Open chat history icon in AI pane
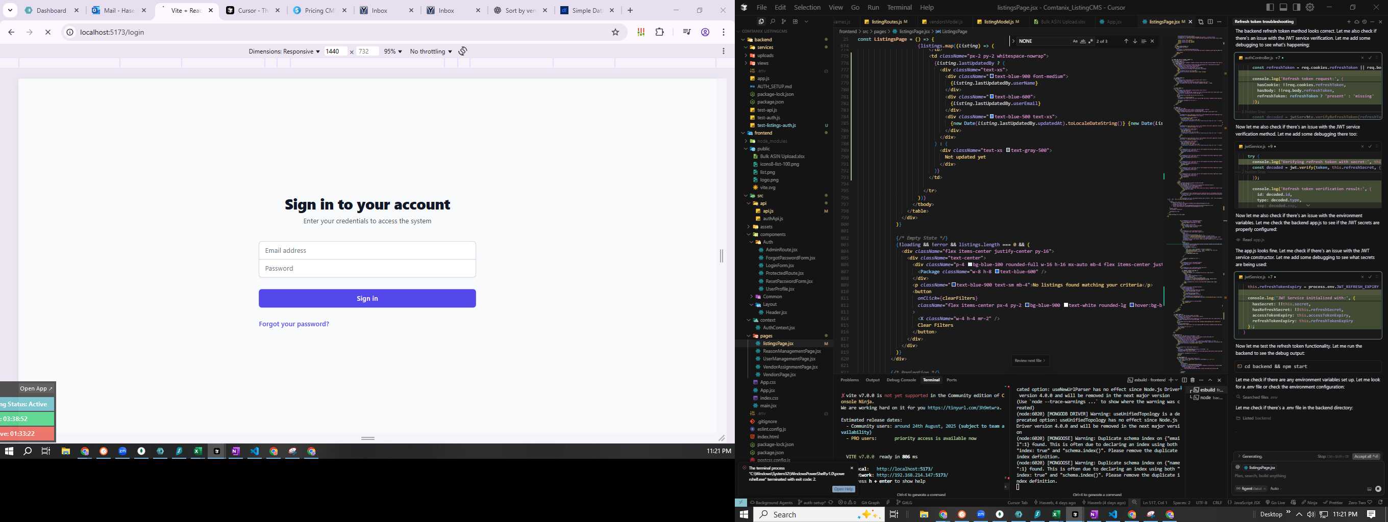Viewport: 1388px width, 522px height. pos(1365,22)
